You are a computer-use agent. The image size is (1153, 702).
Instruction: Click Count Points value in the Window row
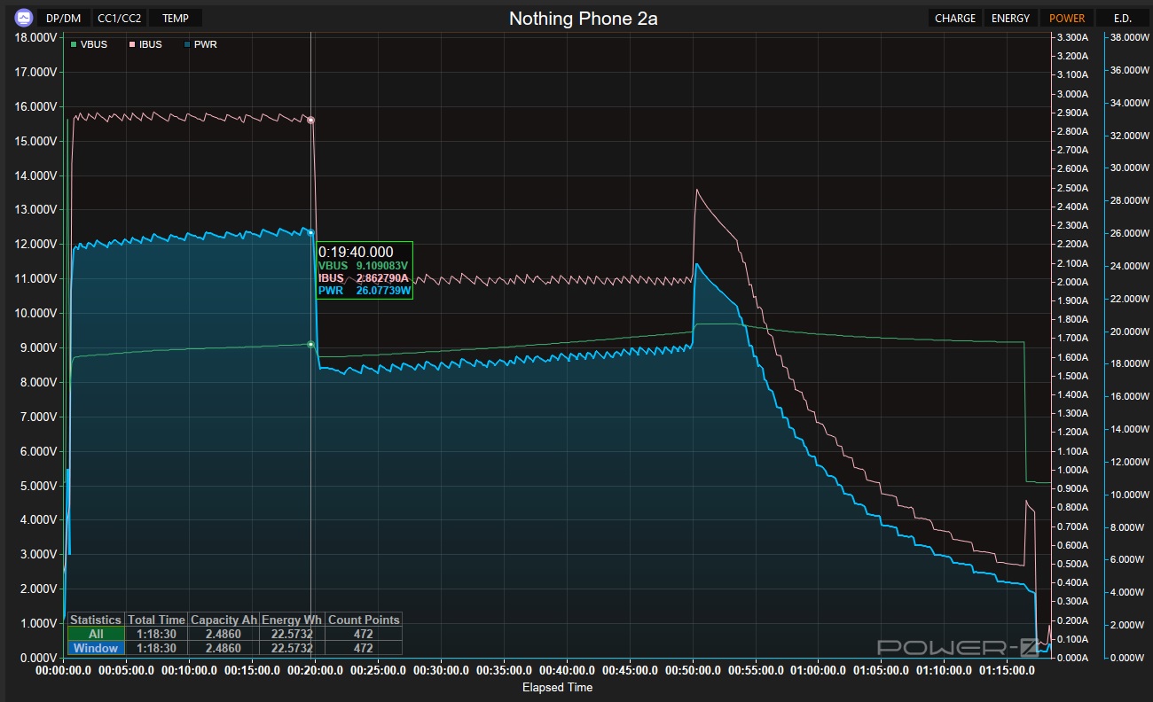pyautogui.click(x=364, y=648)
